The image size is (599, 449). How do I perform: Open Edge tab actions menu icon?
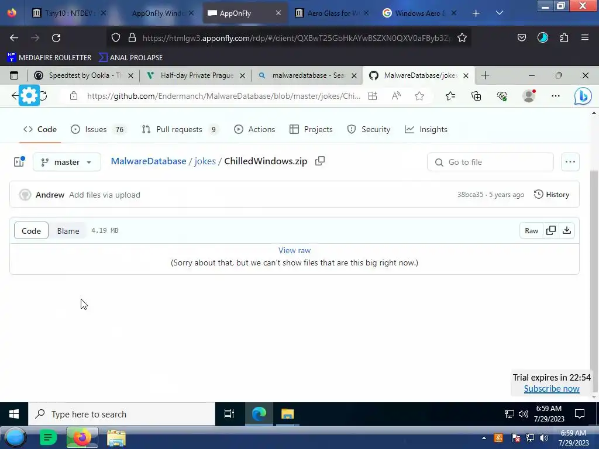coord(14,75)
